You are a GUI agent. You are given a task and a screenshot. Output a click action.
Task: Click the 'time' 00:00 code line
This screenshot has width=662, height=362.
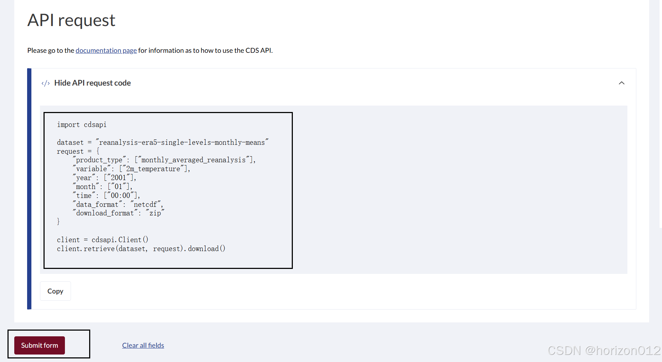[x=106, y=195]
